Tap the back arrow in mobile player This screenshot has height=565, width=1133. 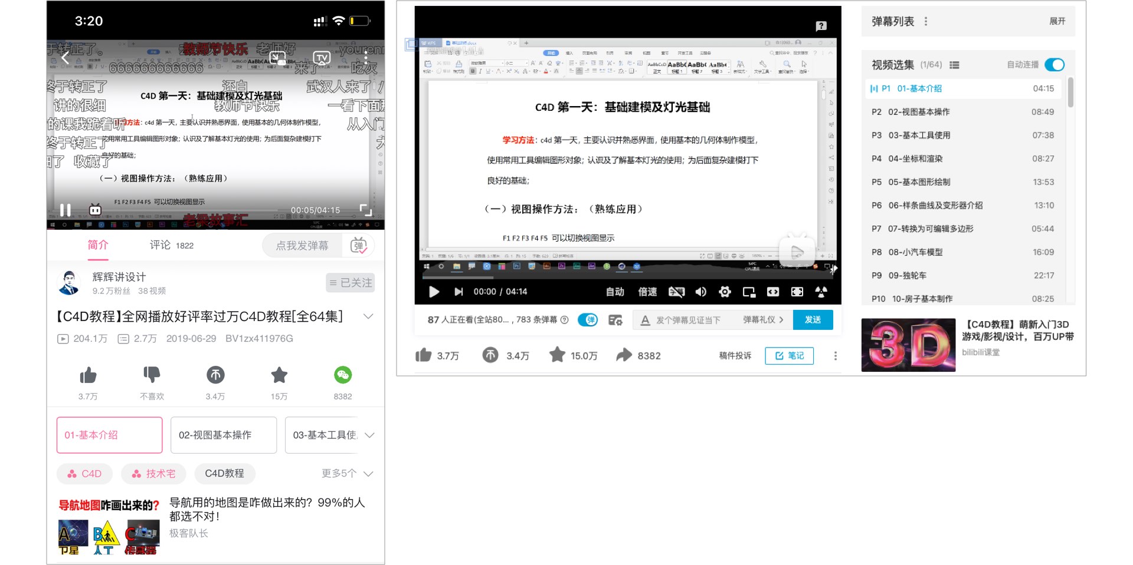[65, 57]
